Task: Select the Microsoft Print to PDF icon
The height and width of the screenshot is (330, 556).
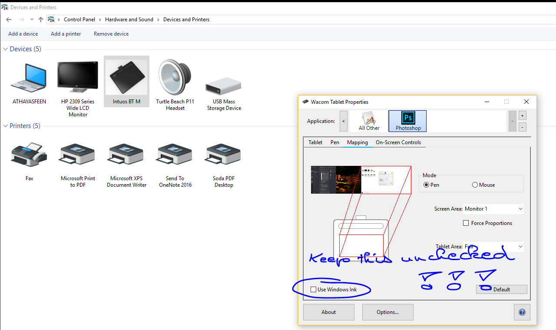Action: coord(78,155)
